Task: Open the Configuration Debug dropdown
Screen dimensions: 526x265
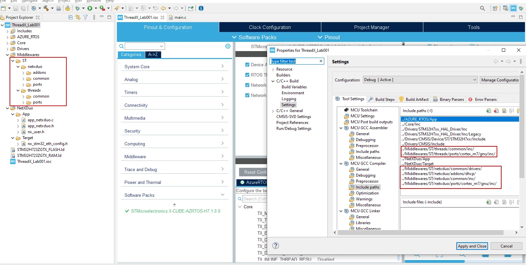Action: pyautogui.click(x=420, y=80)
